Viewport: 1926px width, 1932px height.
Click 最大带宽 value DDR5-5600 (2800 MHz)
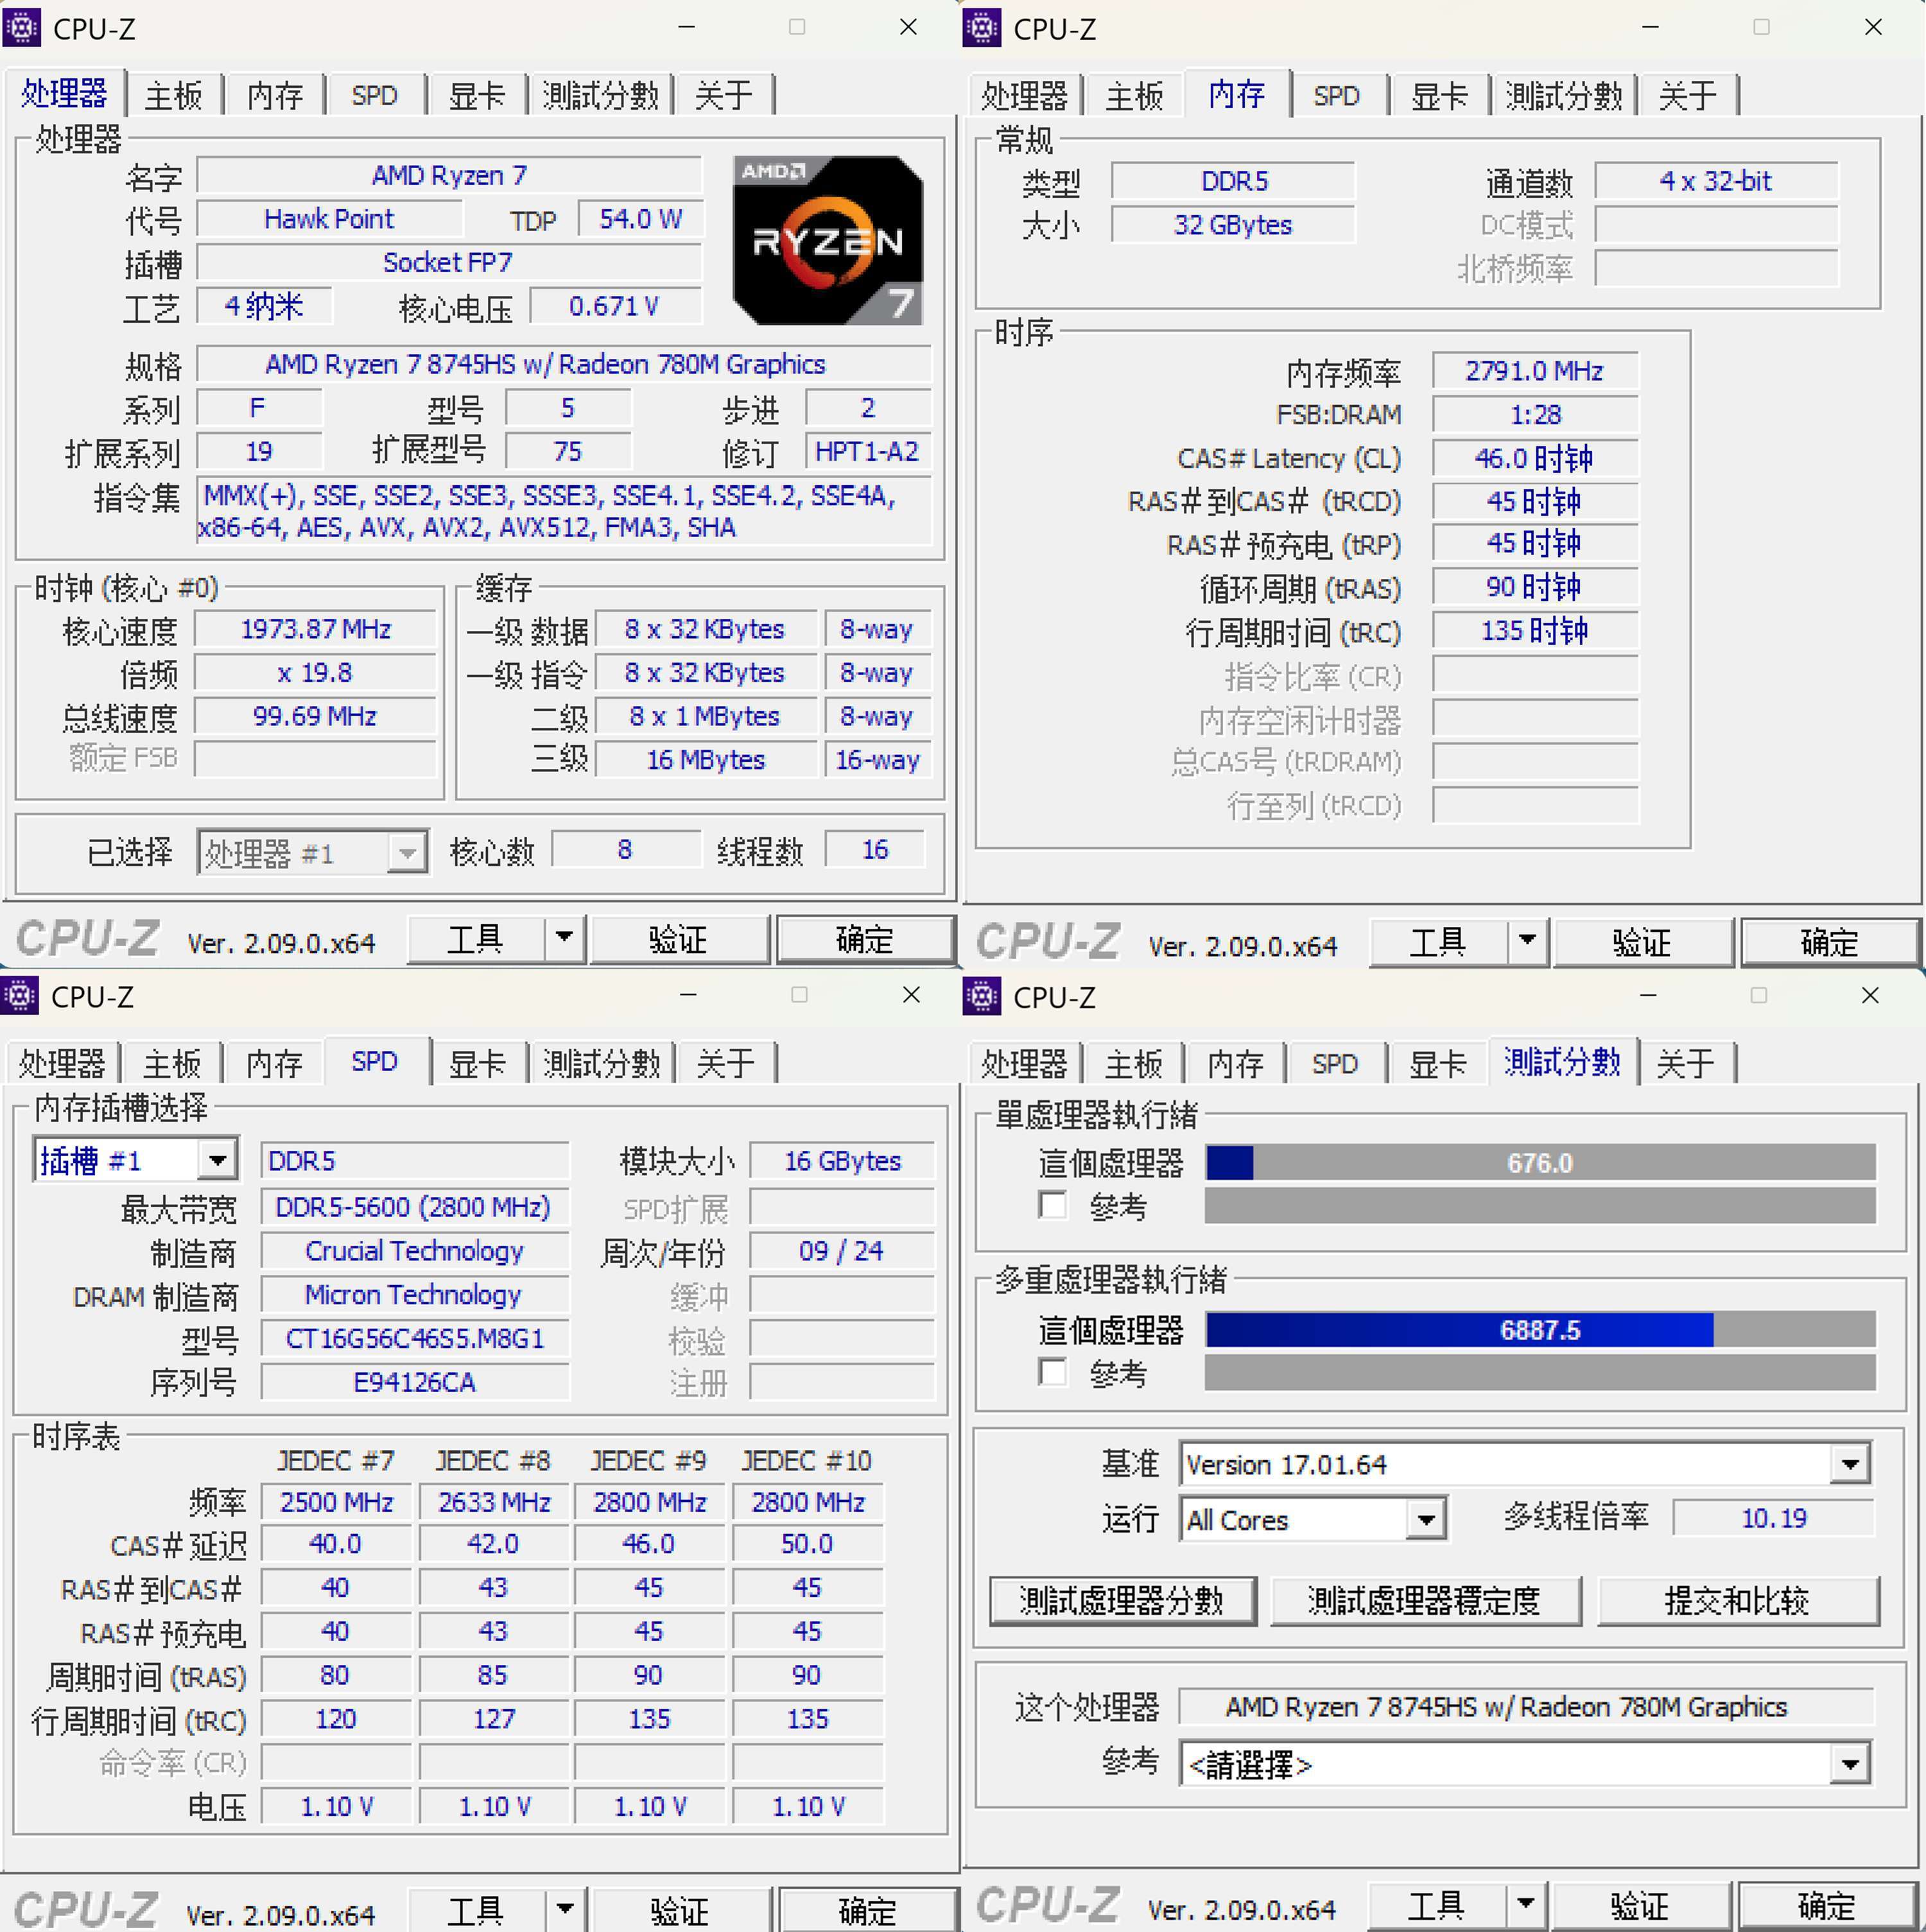coord(415,1207)
